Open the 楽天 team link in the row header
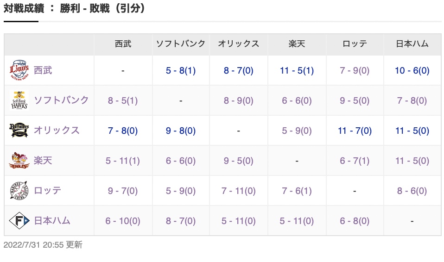 pos(43,161)
